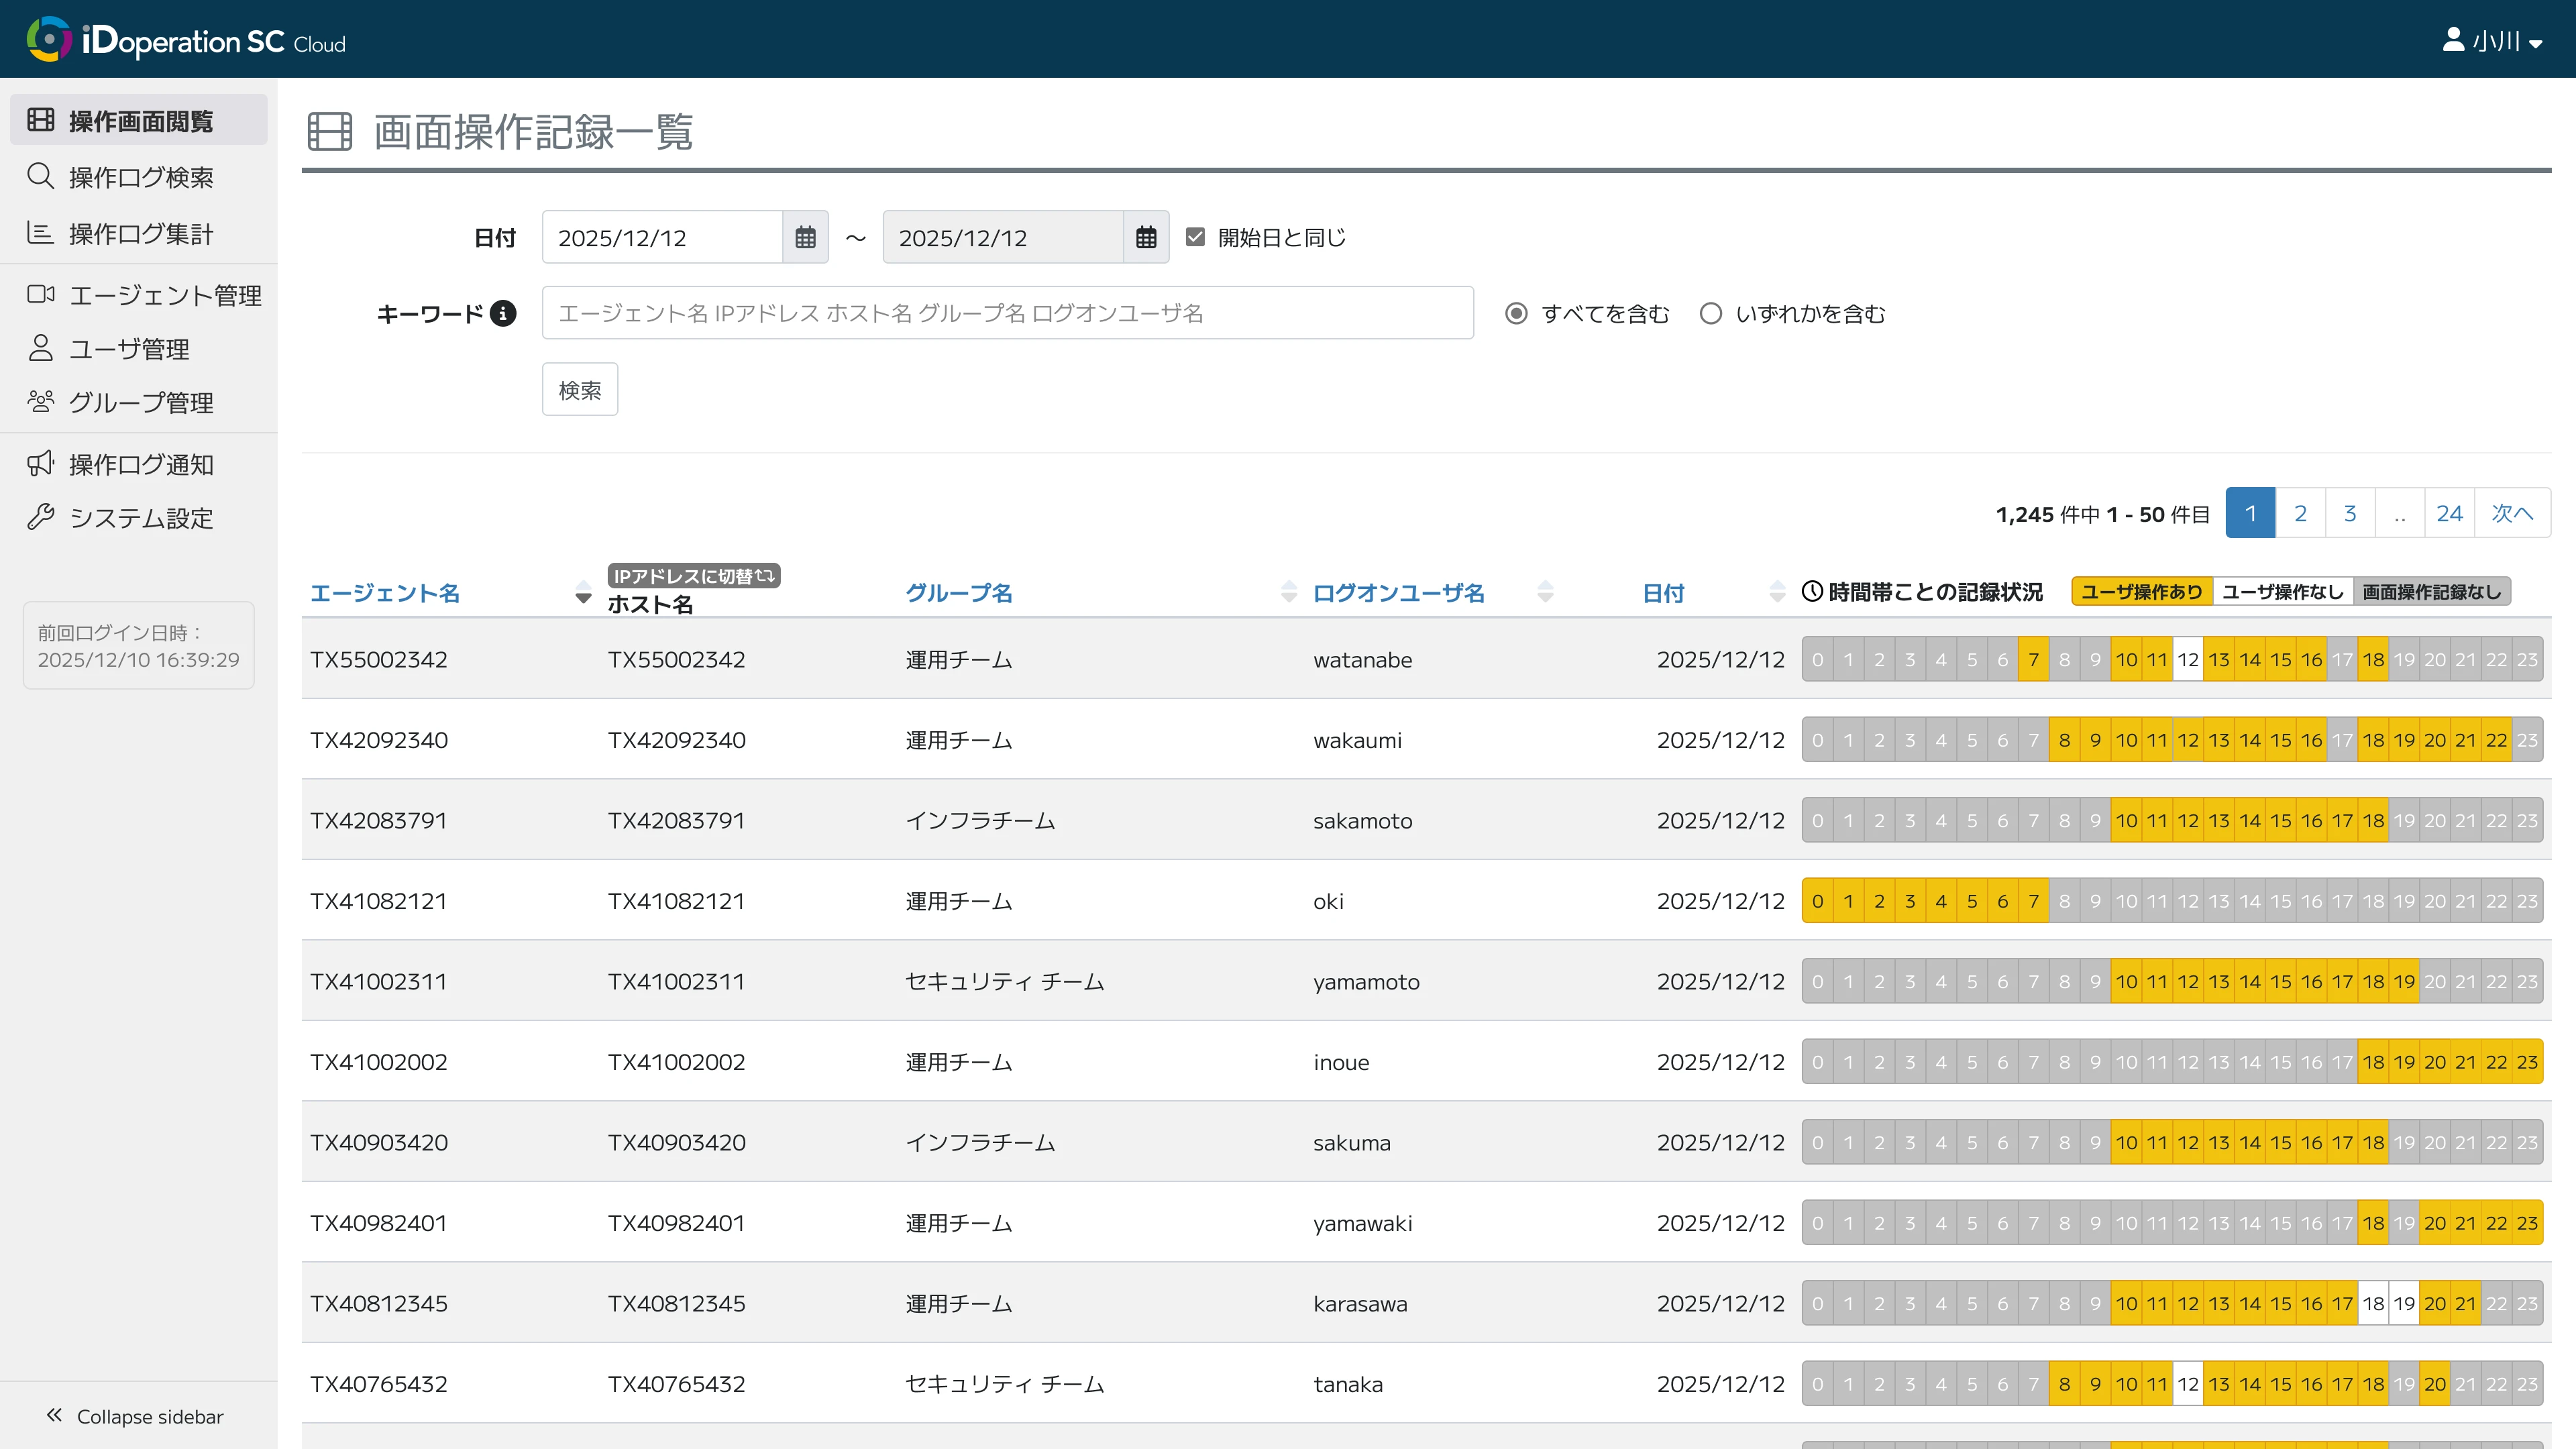Open システム設定 wrench icon

point(41,517)
